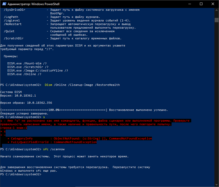Screen dimensions: 219x187
Task: Click the line 'DISM.exe /Image:C:\test\offline /?'
Action: pyautogui.click(x=38, y=71)
